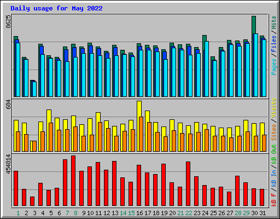Click day label 1 on the x-axis
Screen dimensions: 280x219
coord(18,213)
